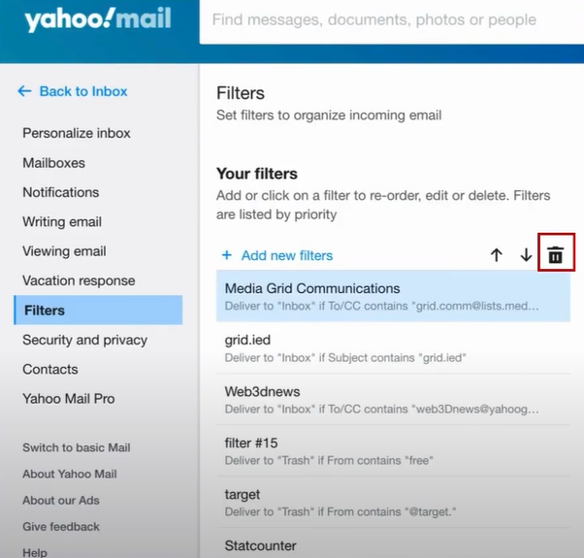Select the Web3dnews filter
The image size is (584, 558).
pos(393,399)
